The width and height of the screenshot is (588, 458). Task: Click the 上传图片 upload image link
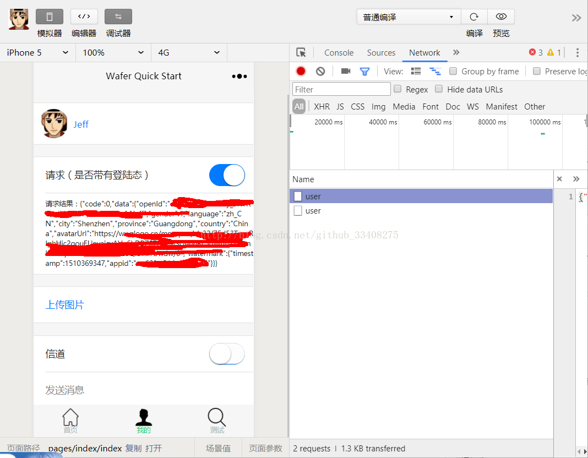64,304
